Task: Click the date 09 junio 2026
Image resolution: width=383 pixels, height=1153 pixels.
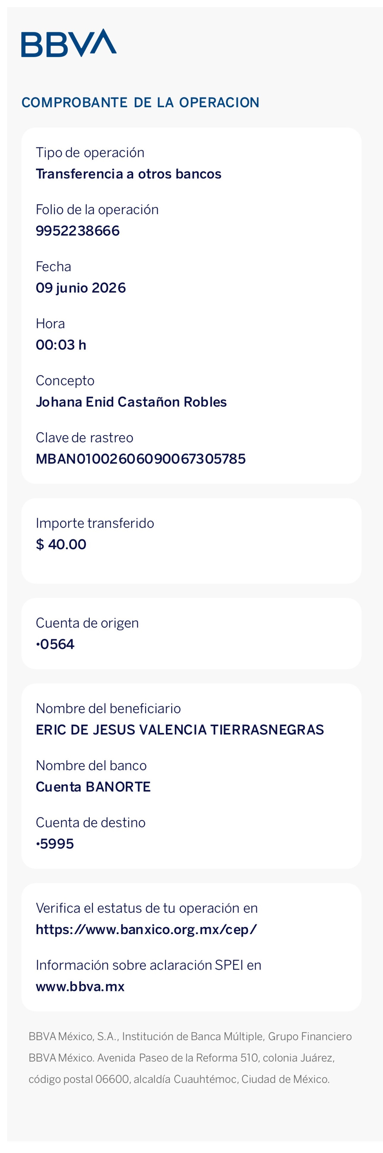Action: [x=81, y=288]
